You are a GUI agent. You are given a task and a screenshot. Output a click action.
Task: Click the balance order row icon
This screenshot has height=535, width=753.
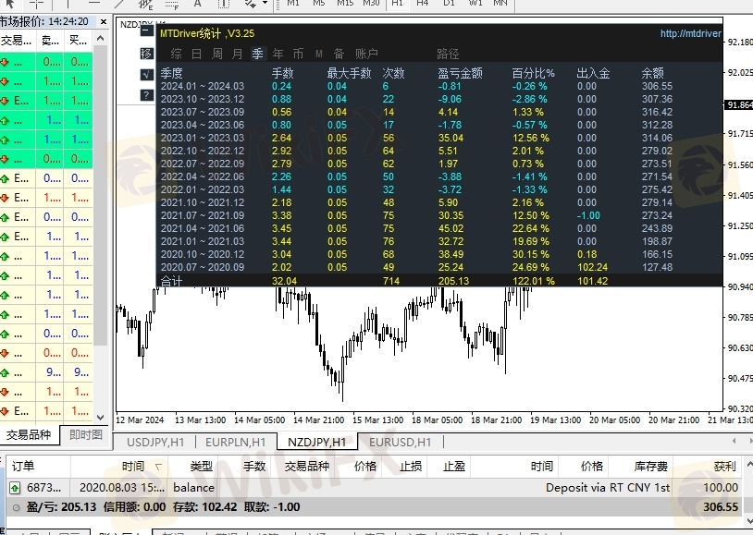click(x=16, y=487)
